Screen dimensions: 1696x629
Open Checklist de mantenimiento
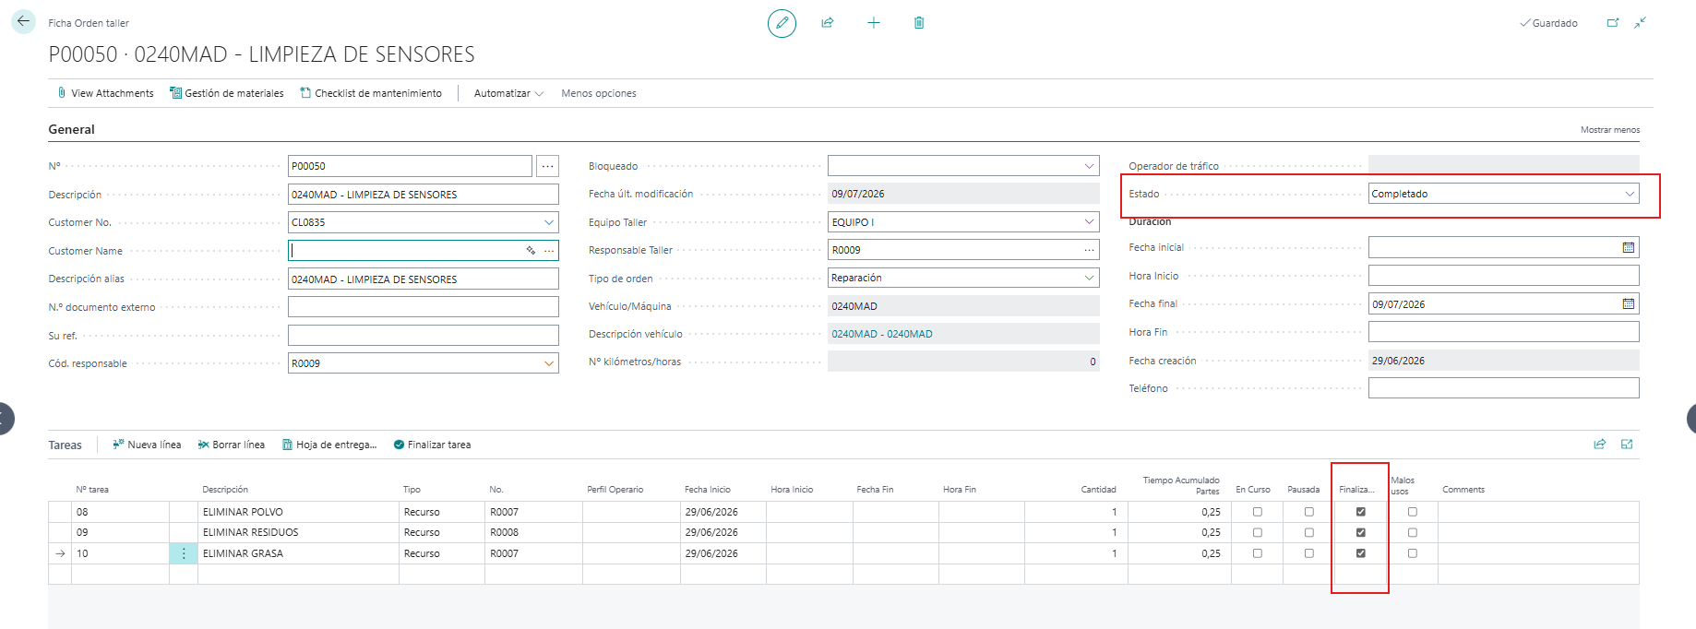coord(371,93)
